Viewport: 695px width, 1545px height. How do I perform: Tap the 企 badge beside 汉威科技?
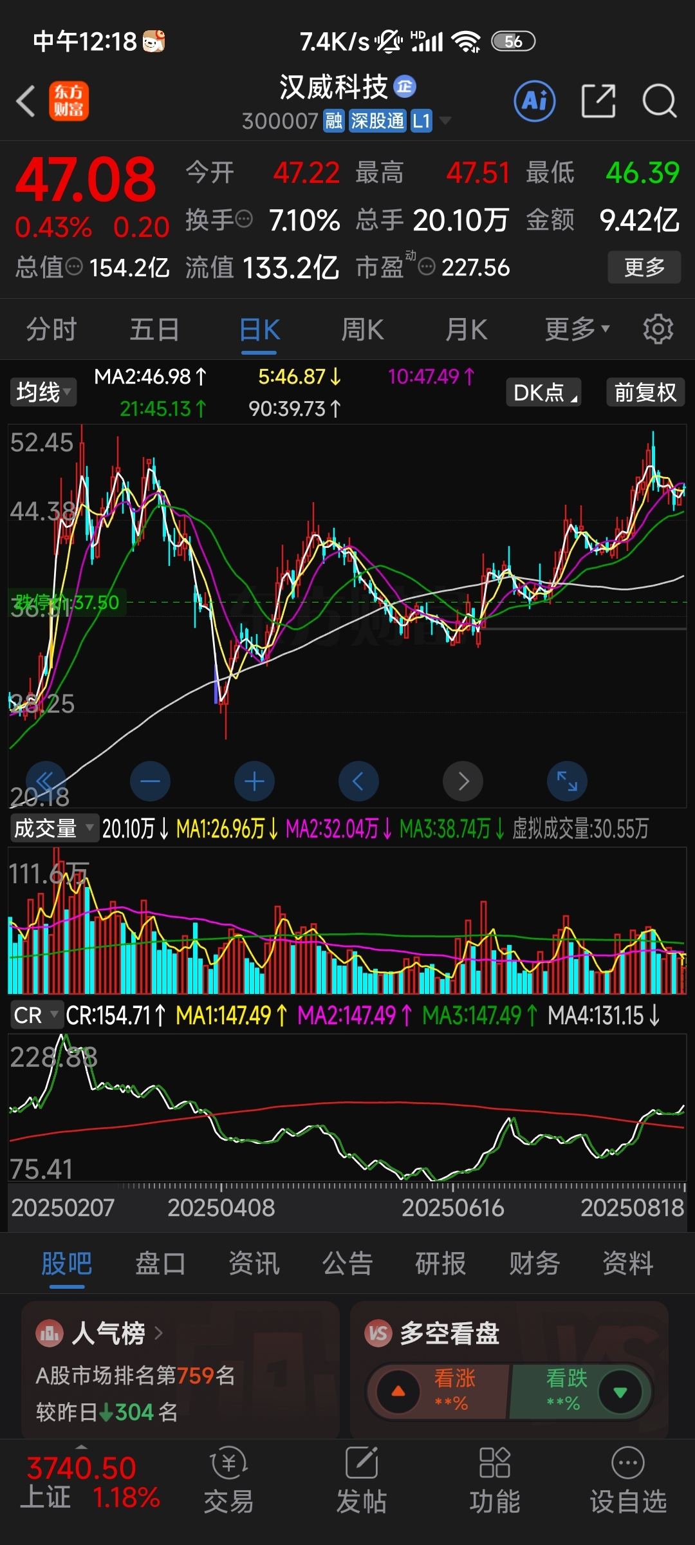[405, 86]
